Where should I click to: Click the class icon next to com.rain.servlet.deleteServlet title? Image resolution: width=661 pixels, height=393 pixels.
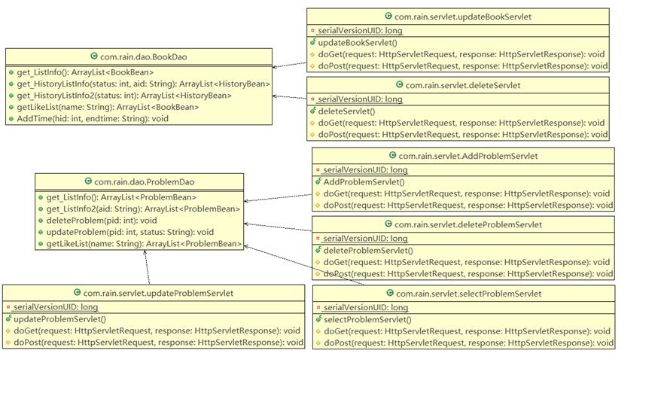pyautogui.click(x=400, y=85)
